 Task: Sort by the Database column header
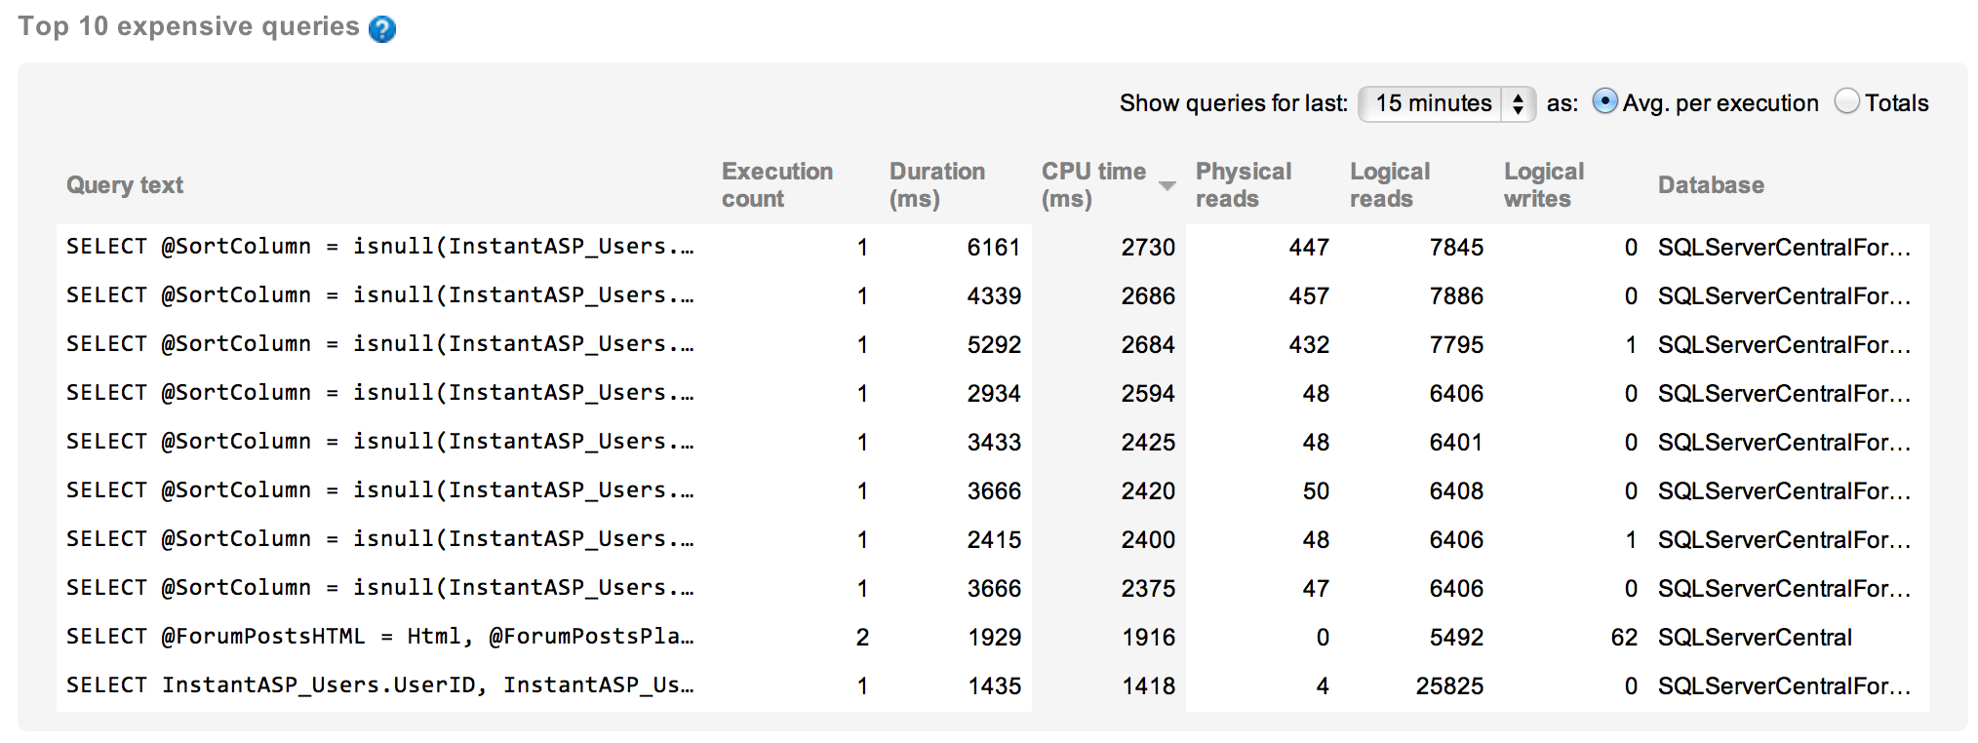coord(1711,185)
